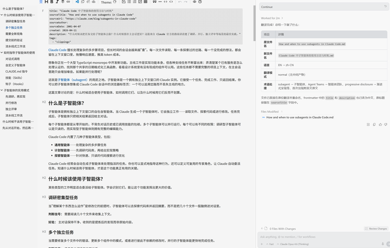Open the 子智能体 (subagent) link
This screenshot has width=390, height=248.
73,80
